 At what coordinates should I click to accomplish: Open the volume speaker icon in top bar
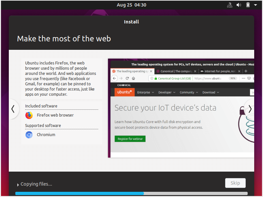[x=239, y=5]
